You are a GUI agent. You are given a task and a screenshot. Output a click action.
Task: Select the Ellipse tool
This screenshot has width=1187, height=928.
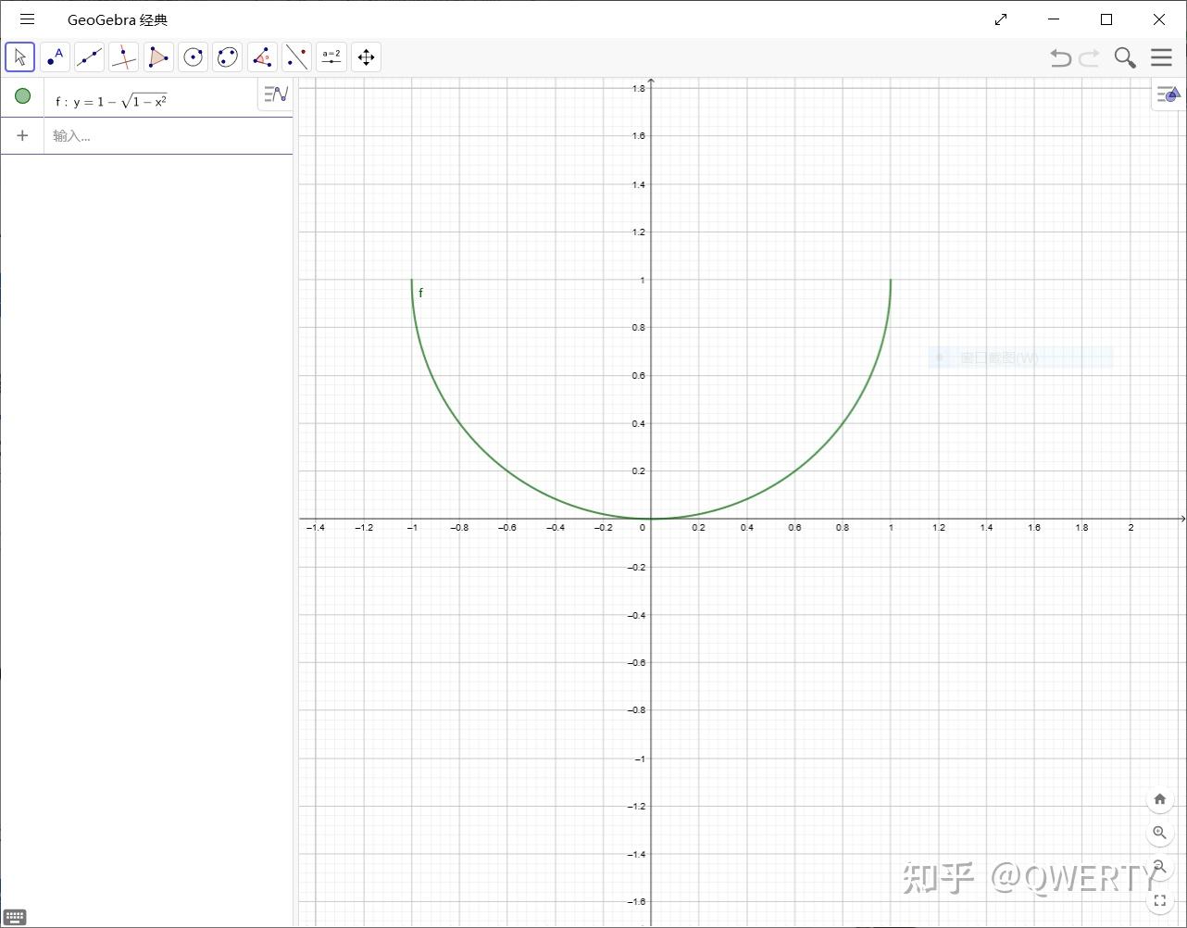[x=227, y=56]
